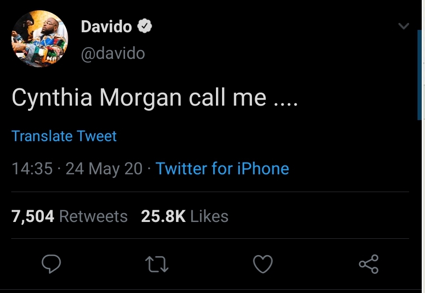Click the verified badge next to Davido
Screen dimensions: 425x293
point(145,27)
